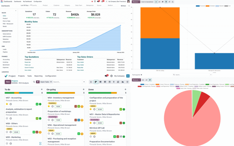Open Reporting menu in Project app
234x146 pixels.
click(38, 76)
